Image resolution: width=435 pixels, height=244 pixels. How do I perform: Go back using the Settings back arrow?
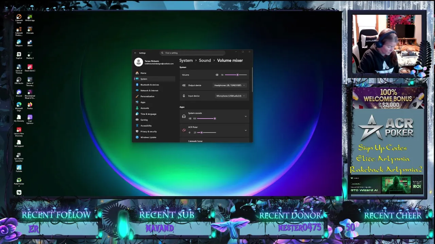(x=135, y=53)
